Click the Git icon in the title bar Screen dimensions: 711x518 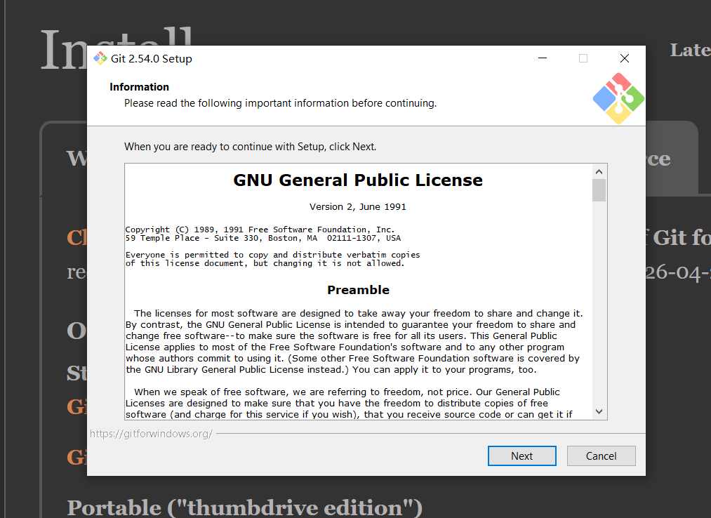coord(100,58)
